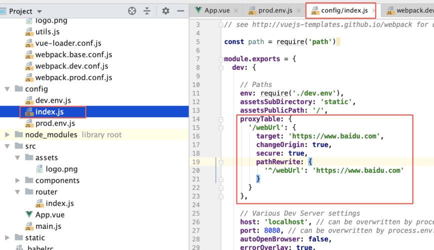Image resolution: width=434 pixels, height=250 pixels.
Task: Fold the dev block on line 8
Action: coord(221,68)
